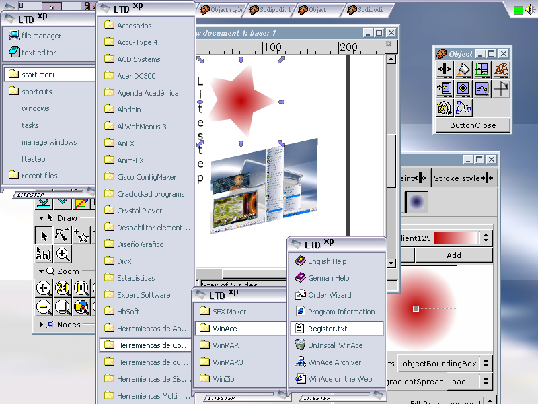Launch the text editor
The height and width of the screenshot is (404, 538).
[x=50, y=53]
